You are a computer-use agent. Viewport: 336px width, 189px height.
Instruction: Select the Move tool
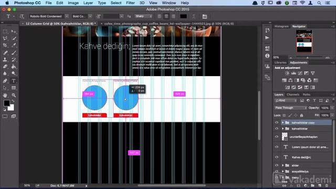(14, 31)
